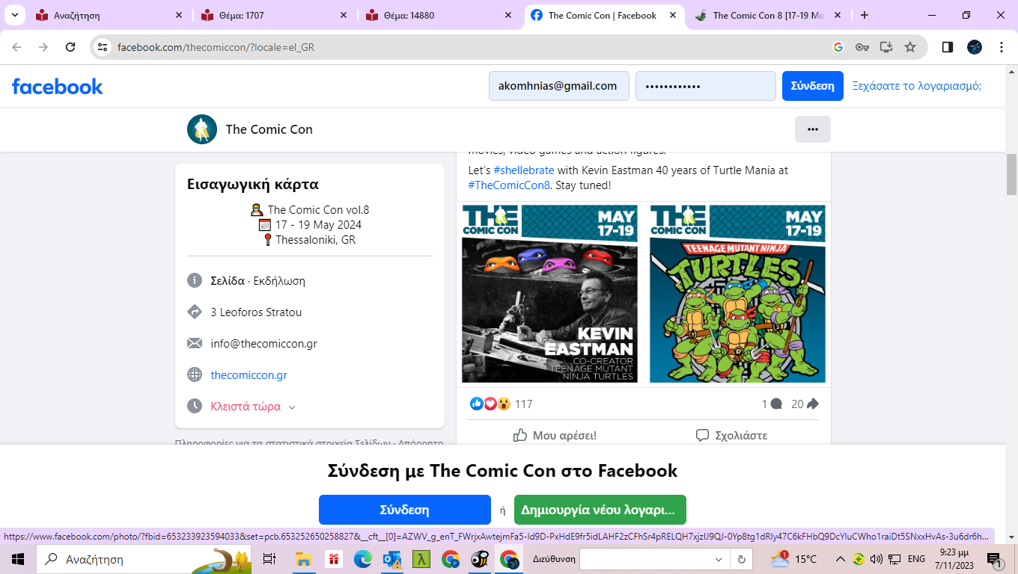Click Σχολιάστε comment button
Image resolution: width=1018 pixels, height=574 pixels.
732,435
